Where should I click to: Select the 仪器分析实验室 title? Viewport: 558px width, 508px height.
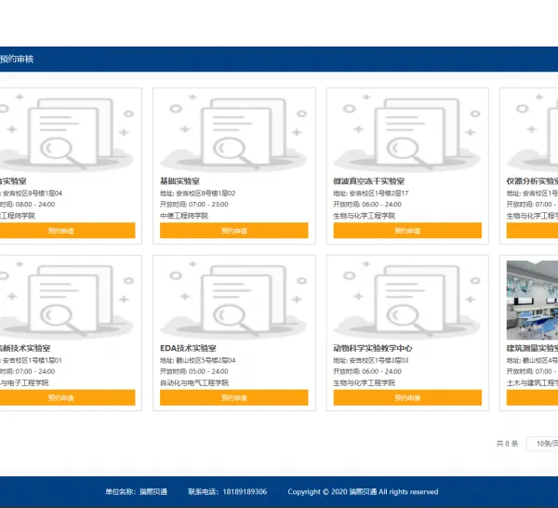pos(532,181)
